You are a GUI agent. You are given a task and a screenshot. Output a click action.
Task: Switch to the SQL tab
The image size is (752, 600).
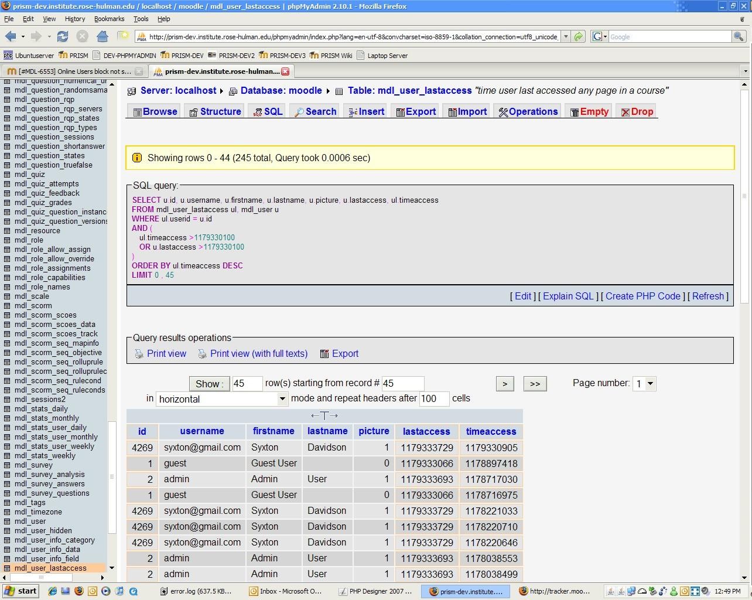point(268,112)
